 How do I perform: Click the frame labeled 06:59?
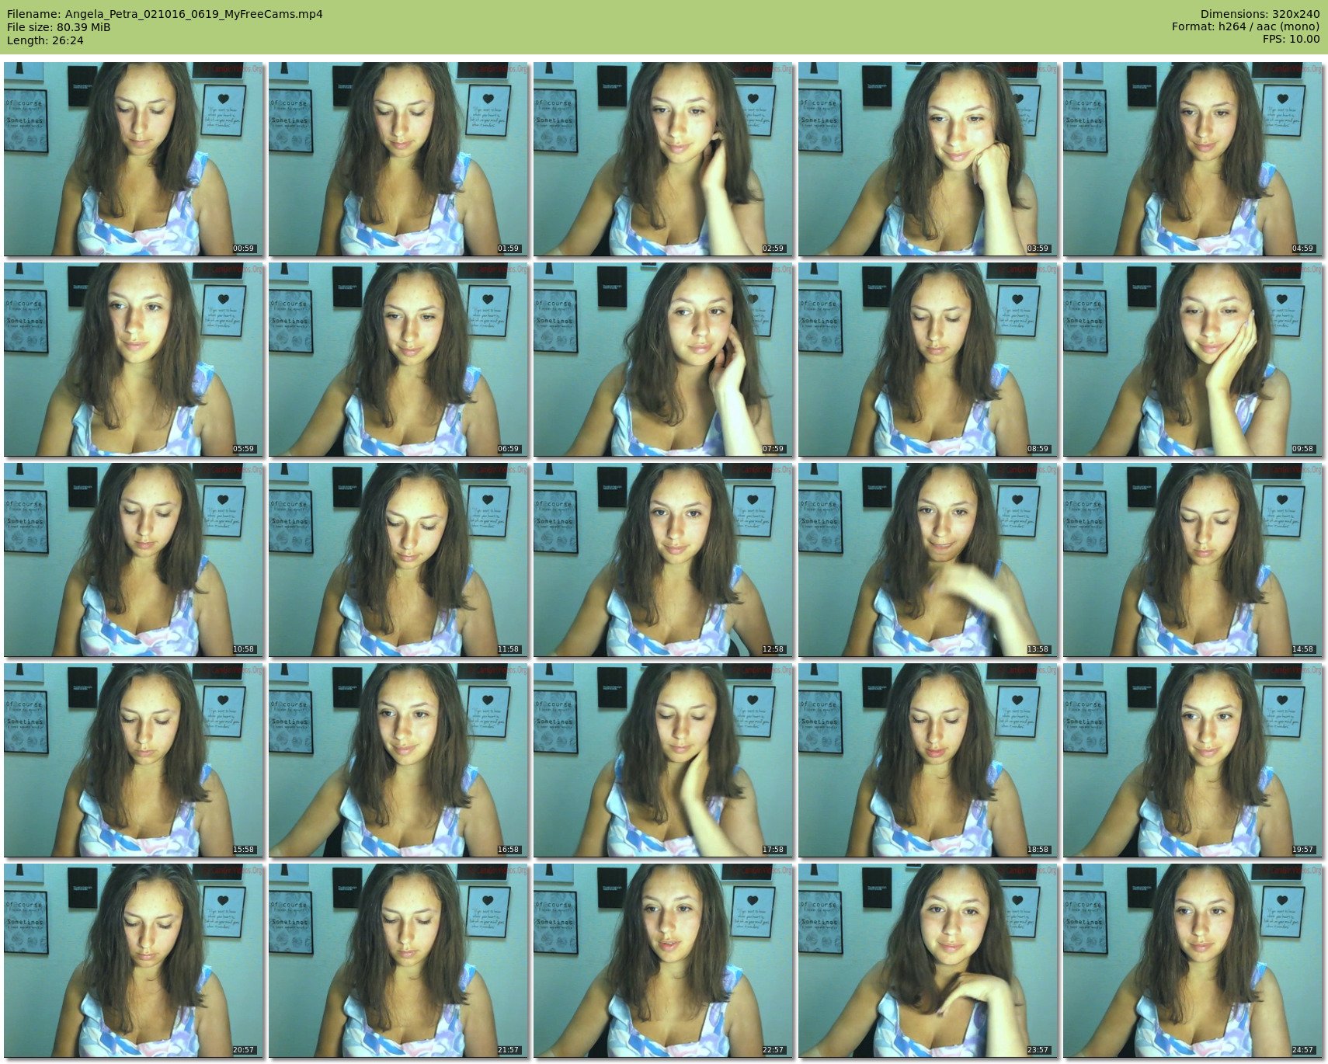coord(398,360)
